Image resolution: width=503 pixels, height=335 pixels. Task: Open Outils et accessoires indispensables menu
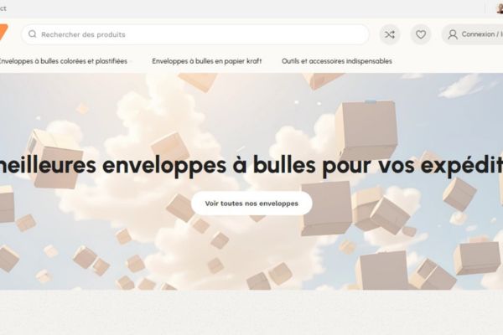[x=337, y=61]
